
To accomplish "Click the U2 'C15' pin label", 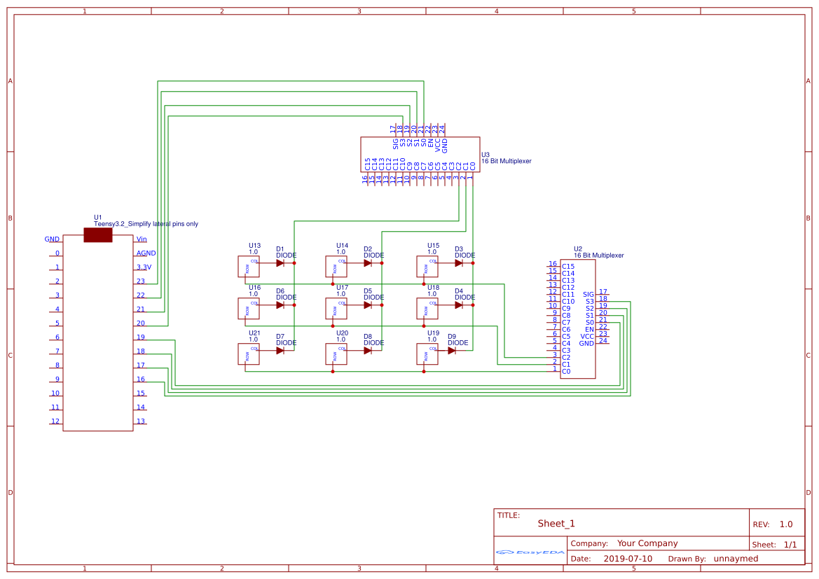I will click(x=568, y=266).
